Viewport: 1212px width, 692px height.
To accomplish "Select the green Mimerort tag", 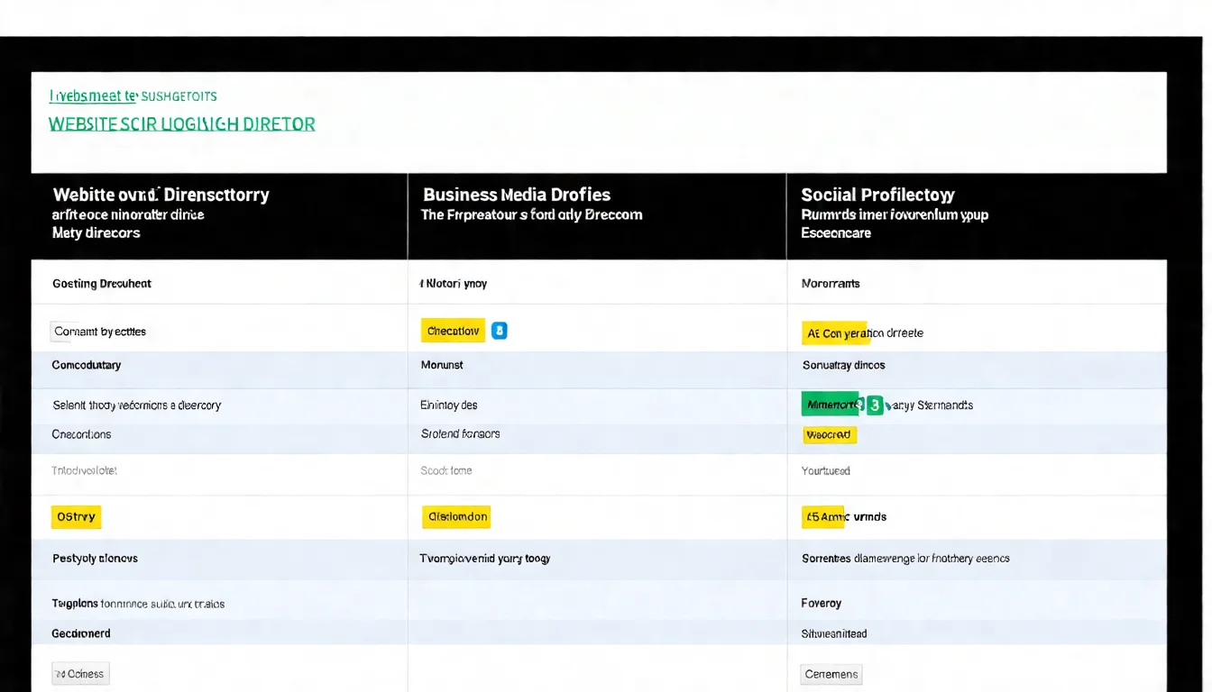I will (831, 405).
